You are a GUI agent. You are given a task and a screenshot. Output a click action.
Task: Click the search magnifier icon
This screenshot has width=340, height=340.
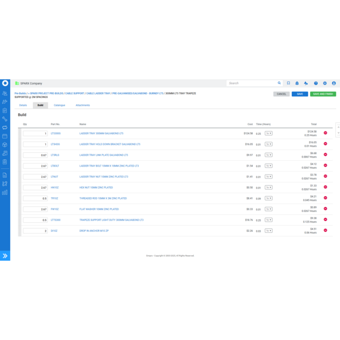click(279, 83)
